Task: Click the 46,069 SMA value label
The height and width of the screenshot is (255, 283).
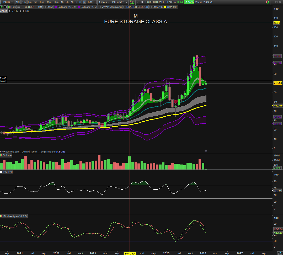Action: pyautogui.click(x=278, y=106)
